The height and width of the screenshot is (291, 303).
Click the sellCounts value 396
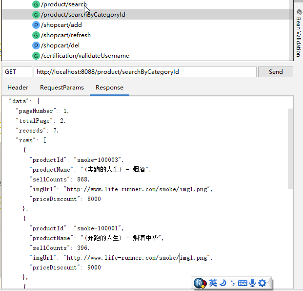point(83,248)
